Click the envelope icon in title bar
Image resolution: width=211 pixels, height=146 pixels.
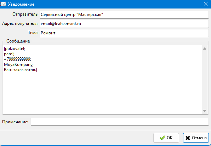pyautogui.click(x=3, y=4)
